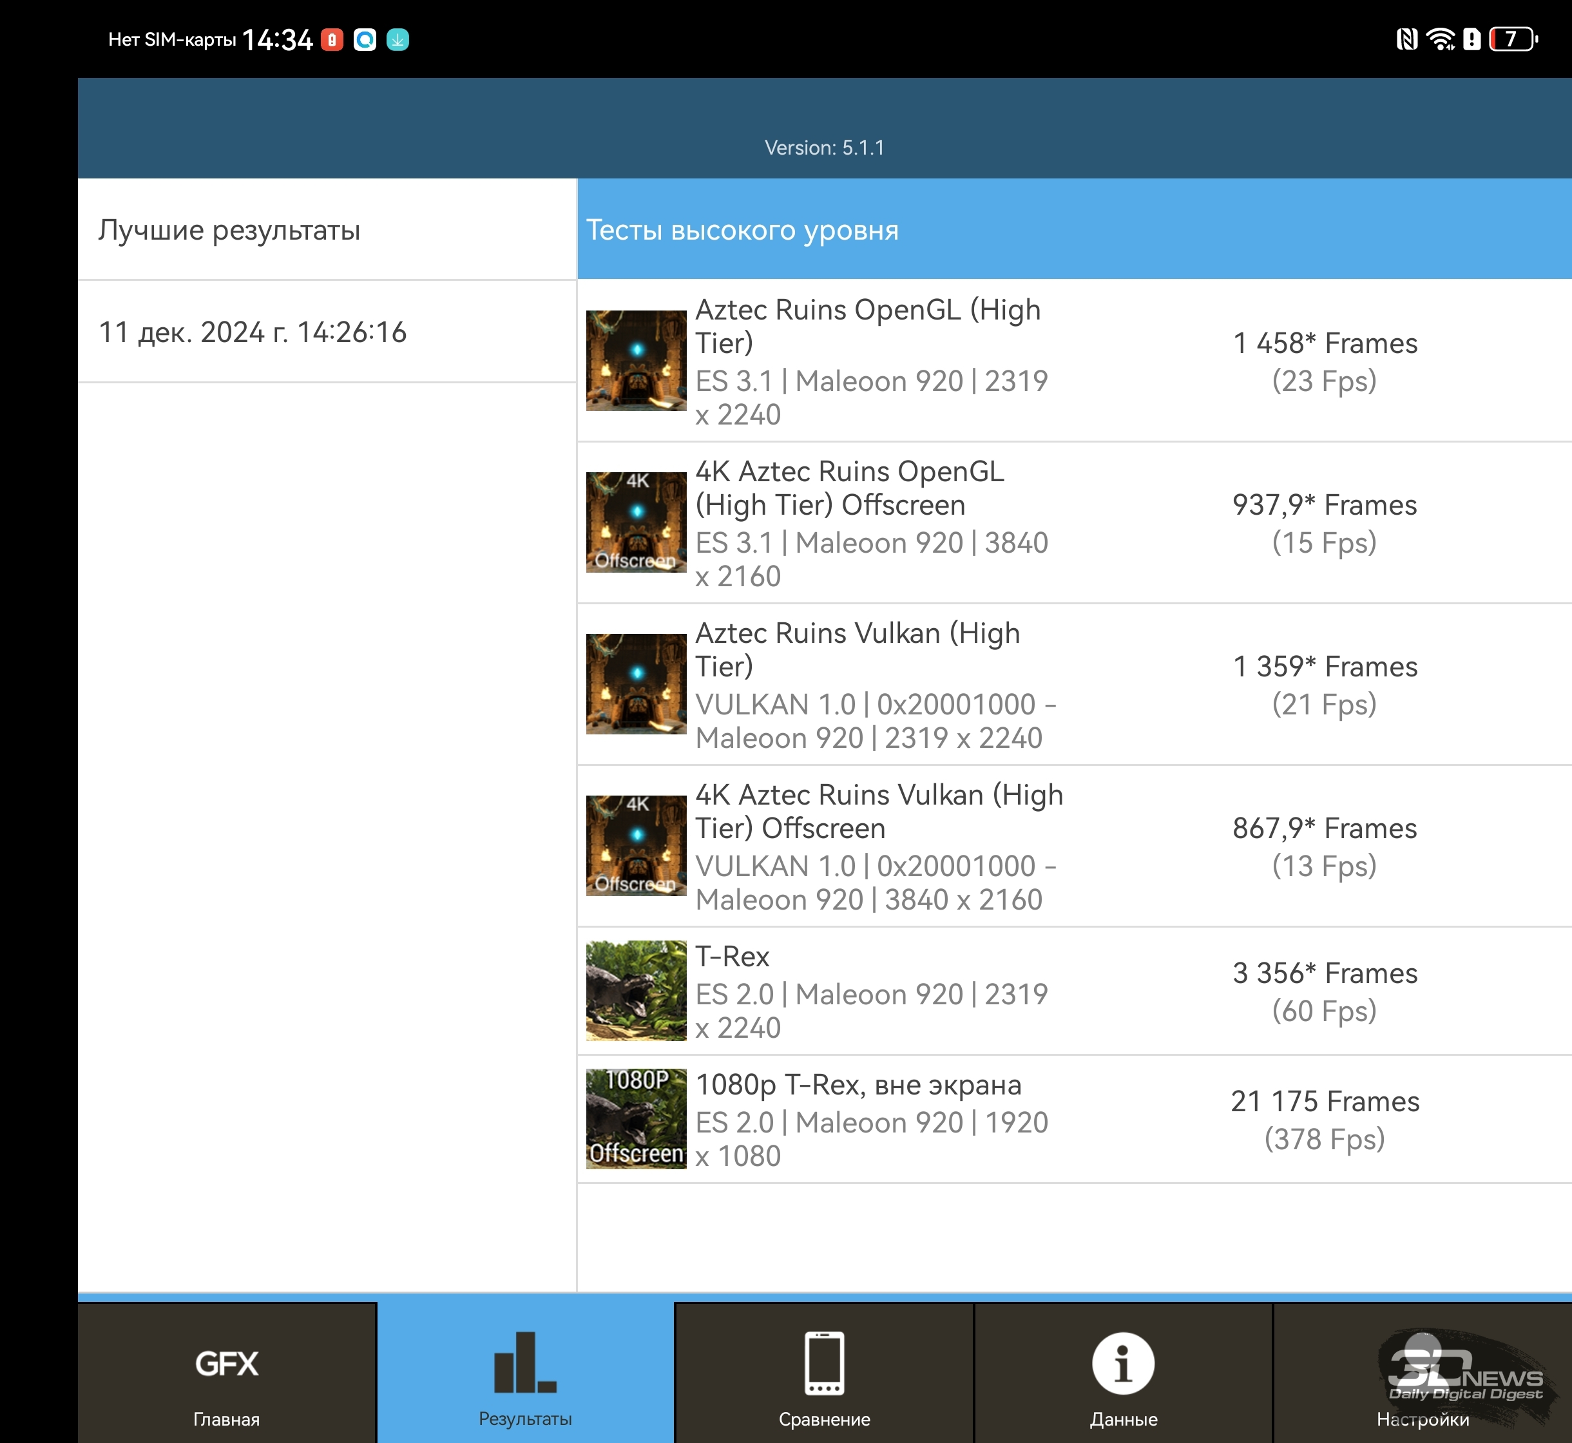Tap the red battery alert notification icon
Viewport: 1572px width, 1443px height.
(x=332, y=40)
